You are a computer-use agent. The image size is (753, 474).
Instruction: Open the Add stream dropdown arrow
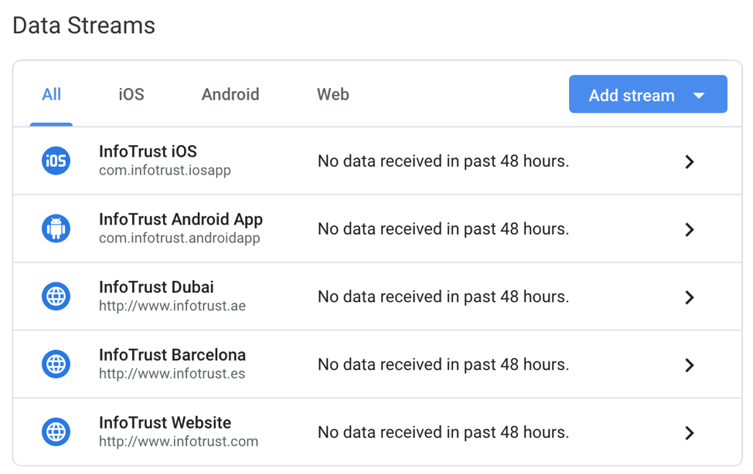point(699,96)
